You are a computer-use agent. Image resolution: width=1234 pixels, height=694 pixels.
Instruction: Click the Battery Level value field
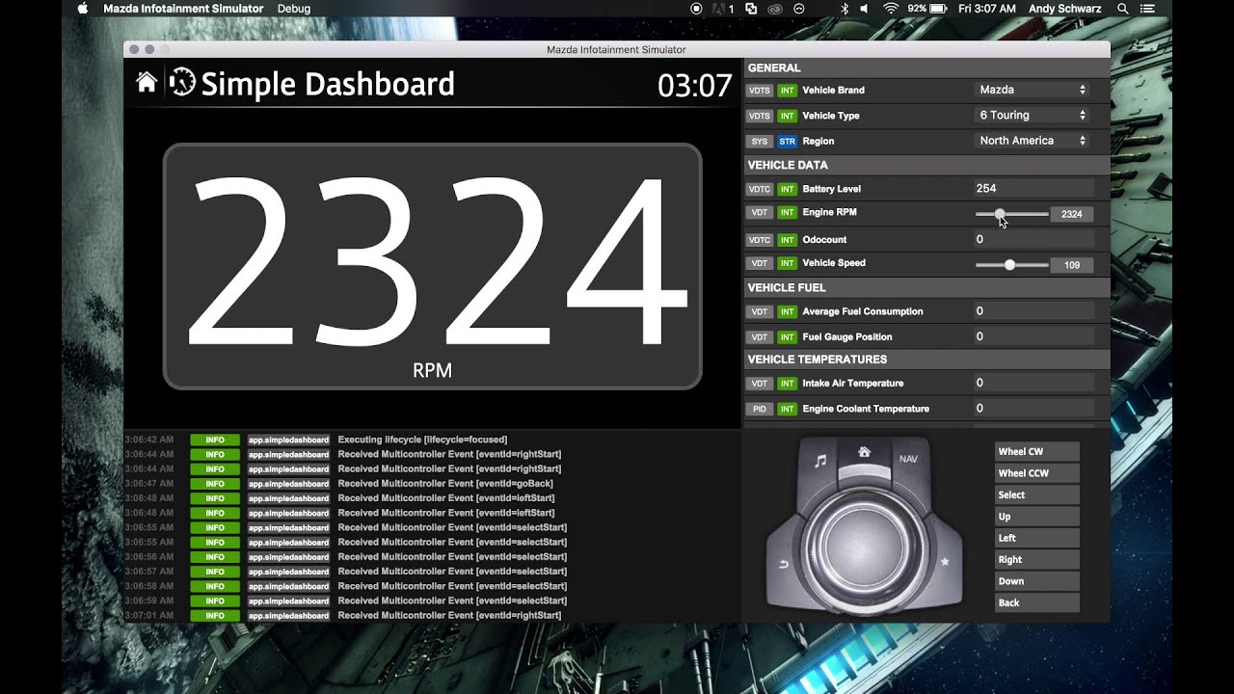click(1033, 189)
